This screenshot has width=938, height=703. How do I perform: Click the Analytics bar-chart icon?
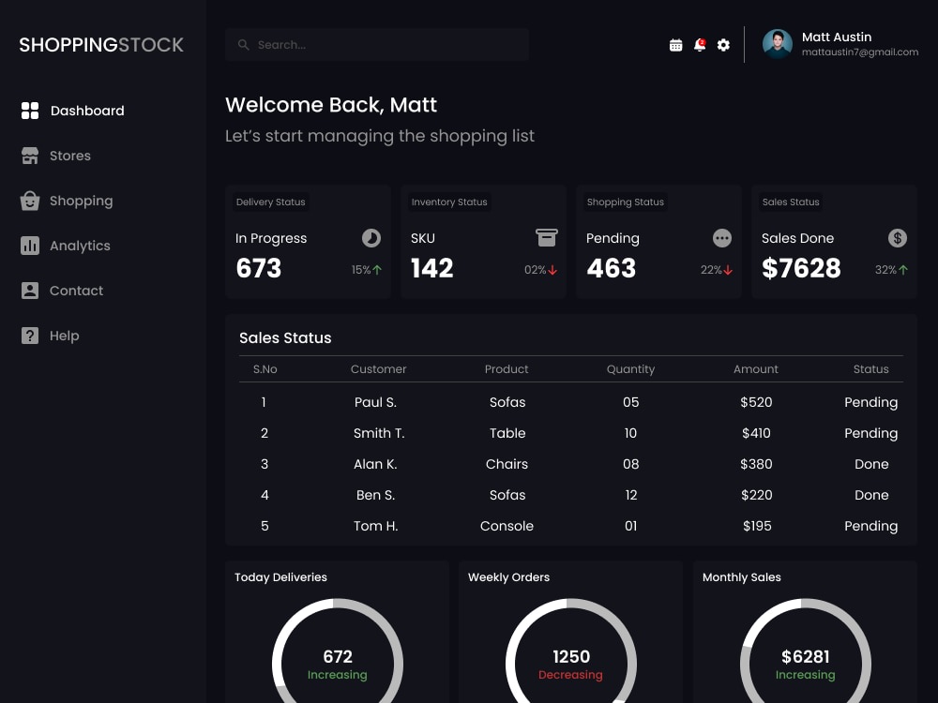pyautogui.click(x=30, y=246)
